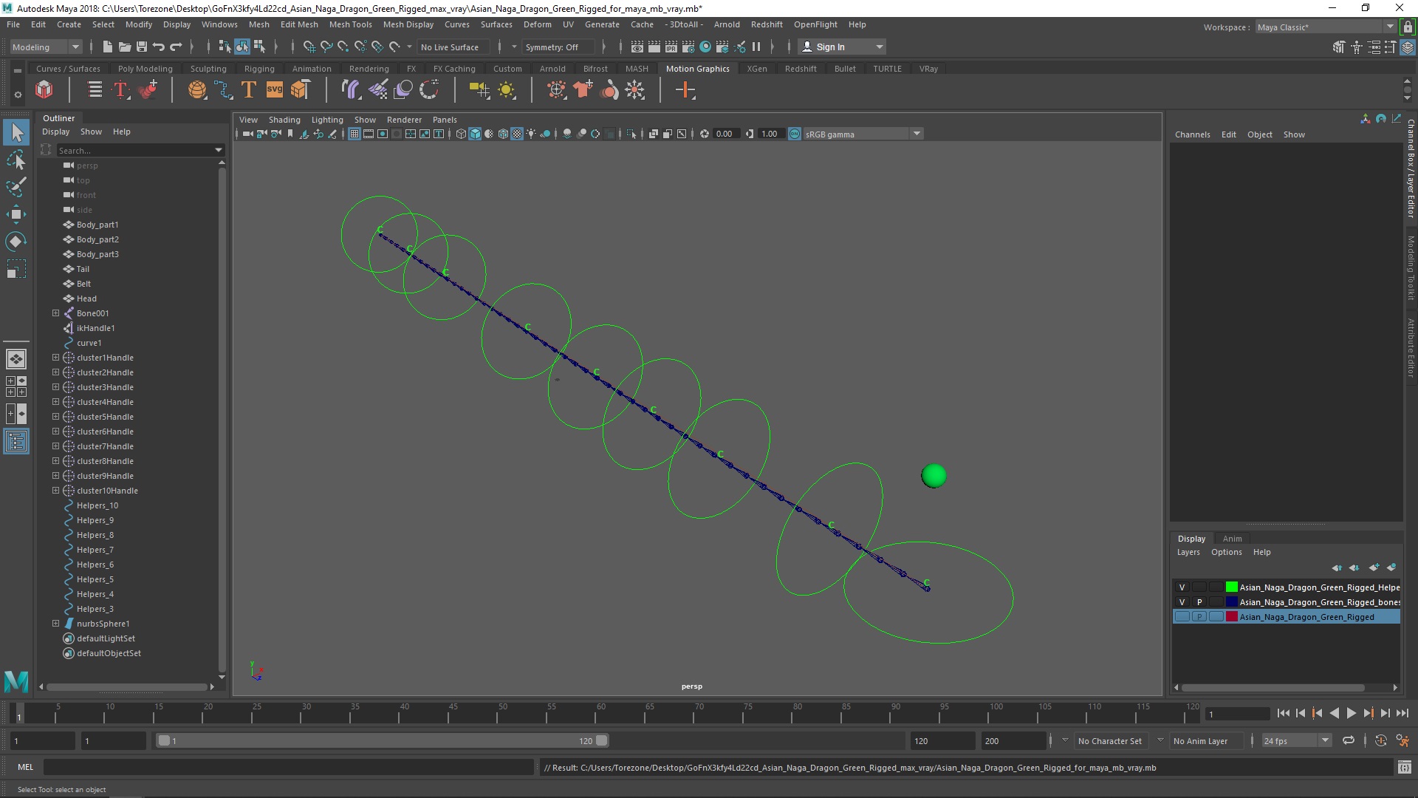Open animation preferences gear icon
The width and height of the screenshot is (1418, 798).
point(1402,740)
